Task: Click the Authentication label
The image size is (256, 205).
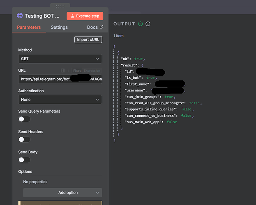Action: tap(31, 91)
